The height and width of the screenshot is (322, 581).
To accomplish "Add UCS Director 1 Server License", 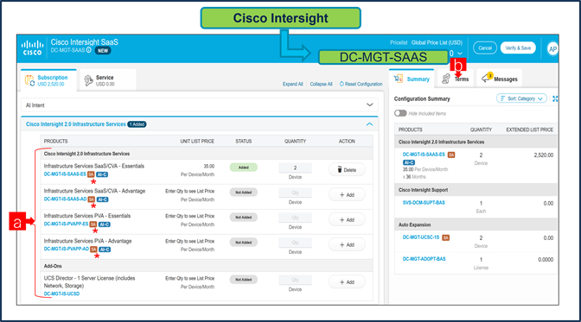I will (347, 282).
